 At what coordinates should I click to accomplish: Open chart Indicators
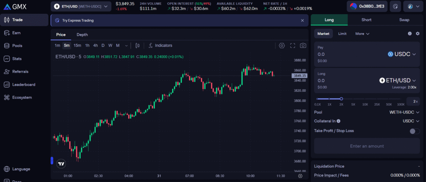point(160,46)
